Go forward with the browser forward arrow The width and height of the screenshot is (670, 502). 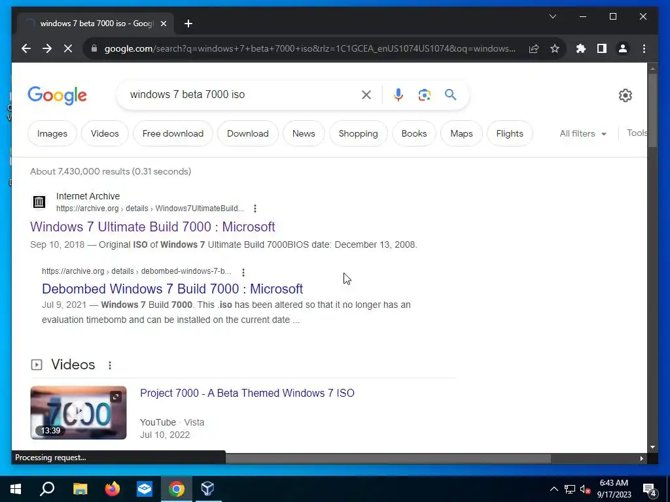47,48
